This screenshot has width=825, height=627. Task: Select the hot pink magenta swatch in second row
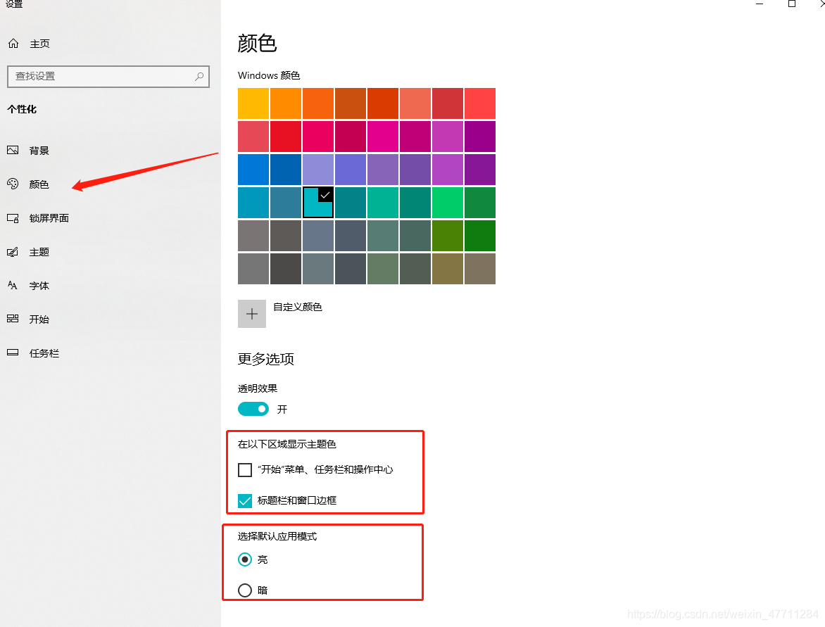pos(382,137)
